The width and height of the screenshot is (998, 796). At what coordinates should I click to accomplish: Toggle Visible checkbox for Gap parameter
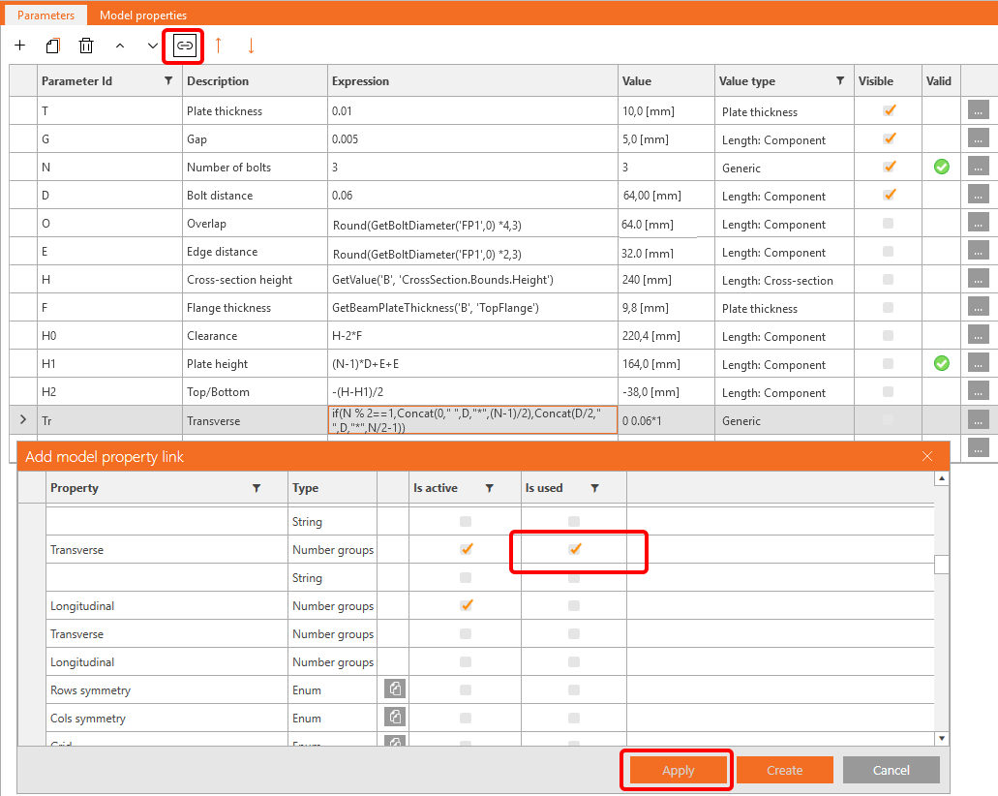889,138
